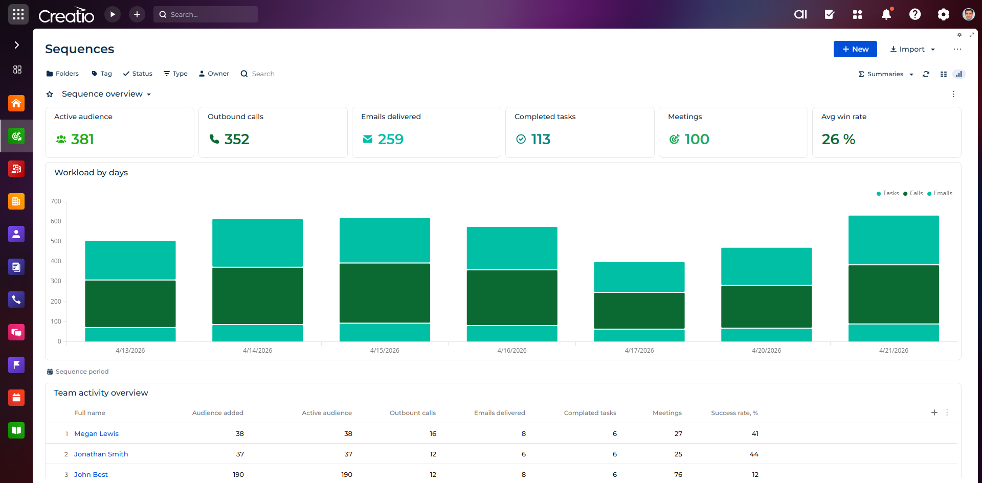The width and height of the screenshot is (982, 483).
Task: Open the Home section in sidebar
Action: pyautogui.click(x=16, y=103)
